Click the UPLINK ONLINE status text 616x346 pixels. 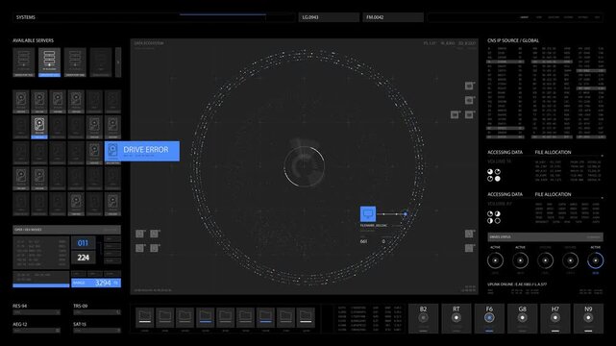tap(517, 284)
